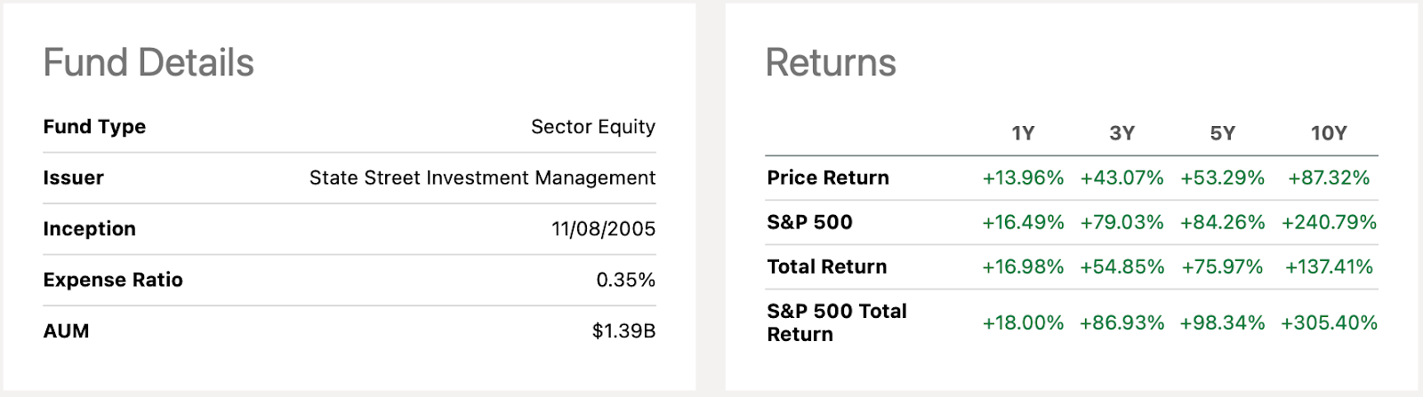Click the Fund Details heading
This screenshot has width=1423, height=397.
149,63
